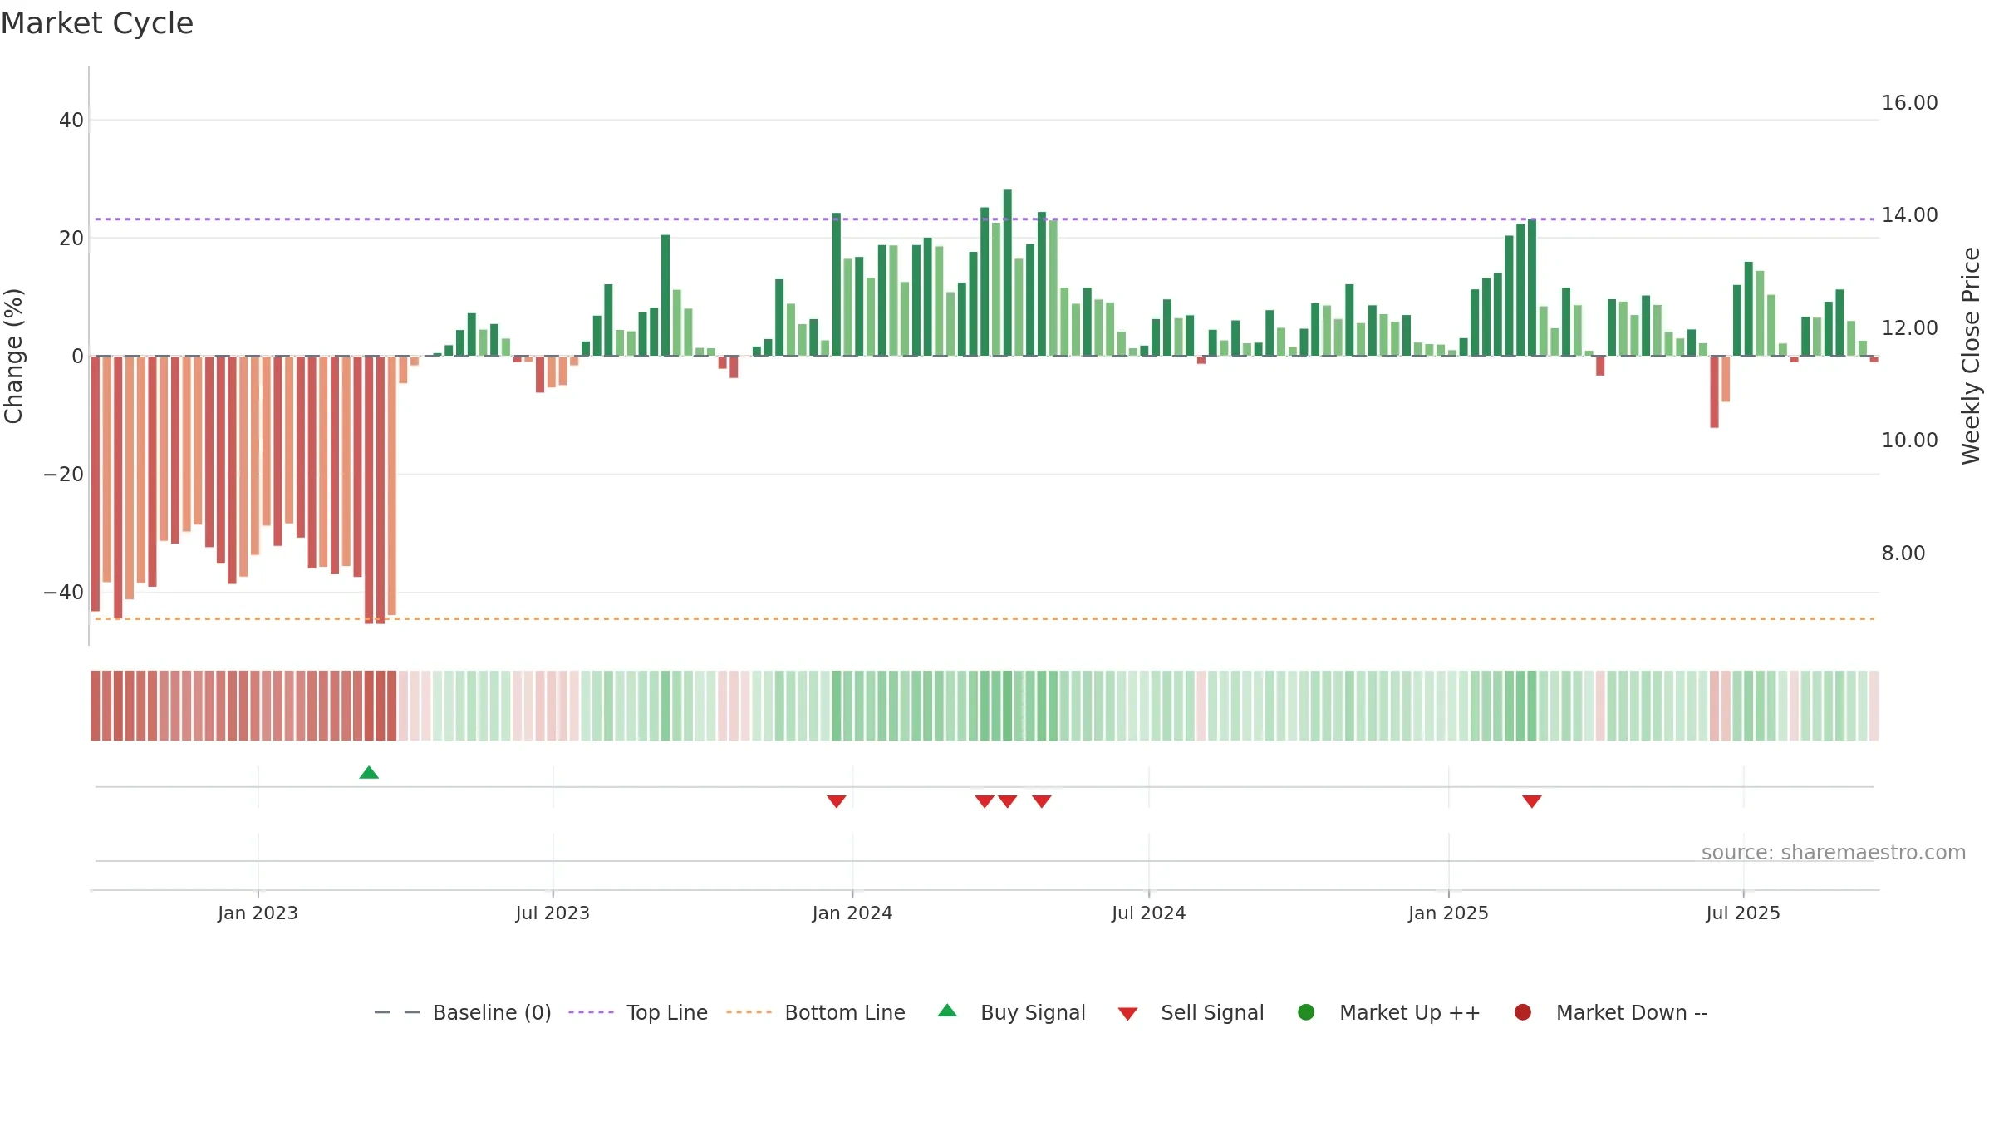
Task: Click the Sell Signal marker near Jan 2024
Action: click(837, 801)
